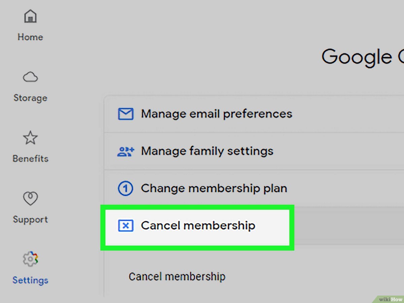Select the Storage sidebar label
Viewport: 404px width, 303px height.
click(30, 98)
